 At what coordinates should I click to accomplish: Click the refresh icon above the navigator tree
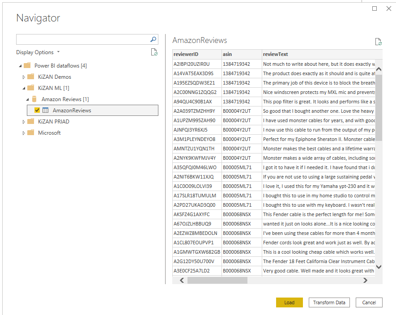[x=153, y=52]
